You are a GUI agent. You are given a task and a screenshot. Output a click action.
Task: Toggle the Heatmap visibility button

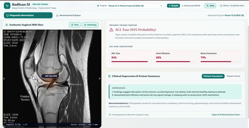(x=90, y=25)
